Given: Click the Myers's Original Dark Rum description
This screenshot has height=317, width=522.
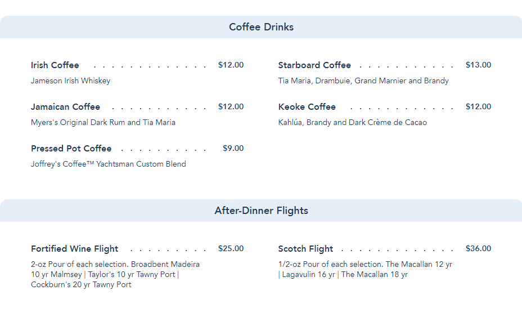Looking at the screenshot, I should [x=103, y=122].
